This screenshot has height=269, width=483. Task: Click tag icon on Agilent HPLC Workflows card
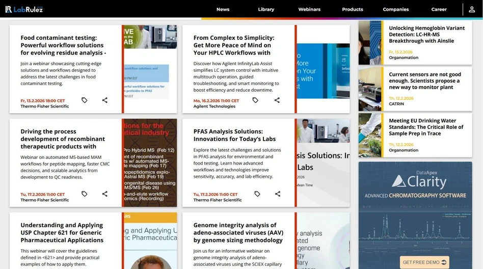coord(256,100)
